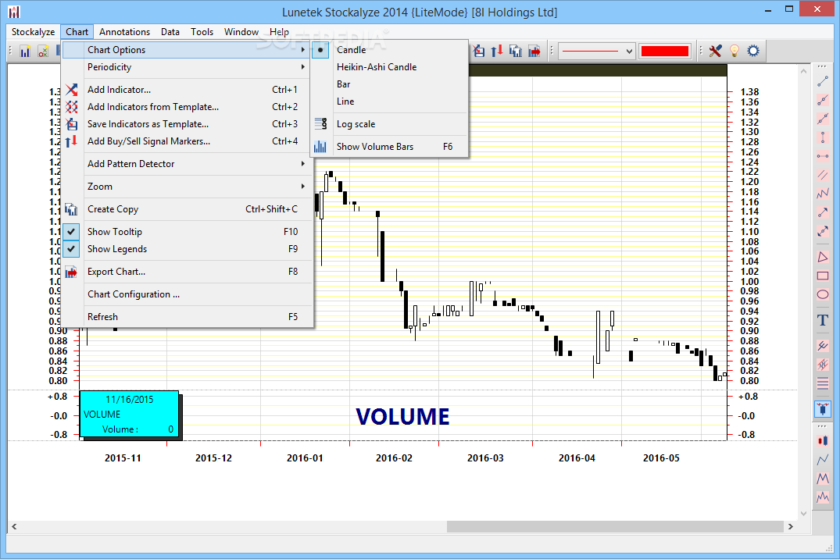
Task: Click the buy/sell signal arrows toolbar icon
Action: 497,51
